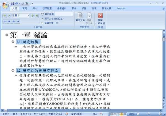This screenshot has width=166, height=116.
Task: Click the language 英文 (美國) in status bar
Action: 77,114
